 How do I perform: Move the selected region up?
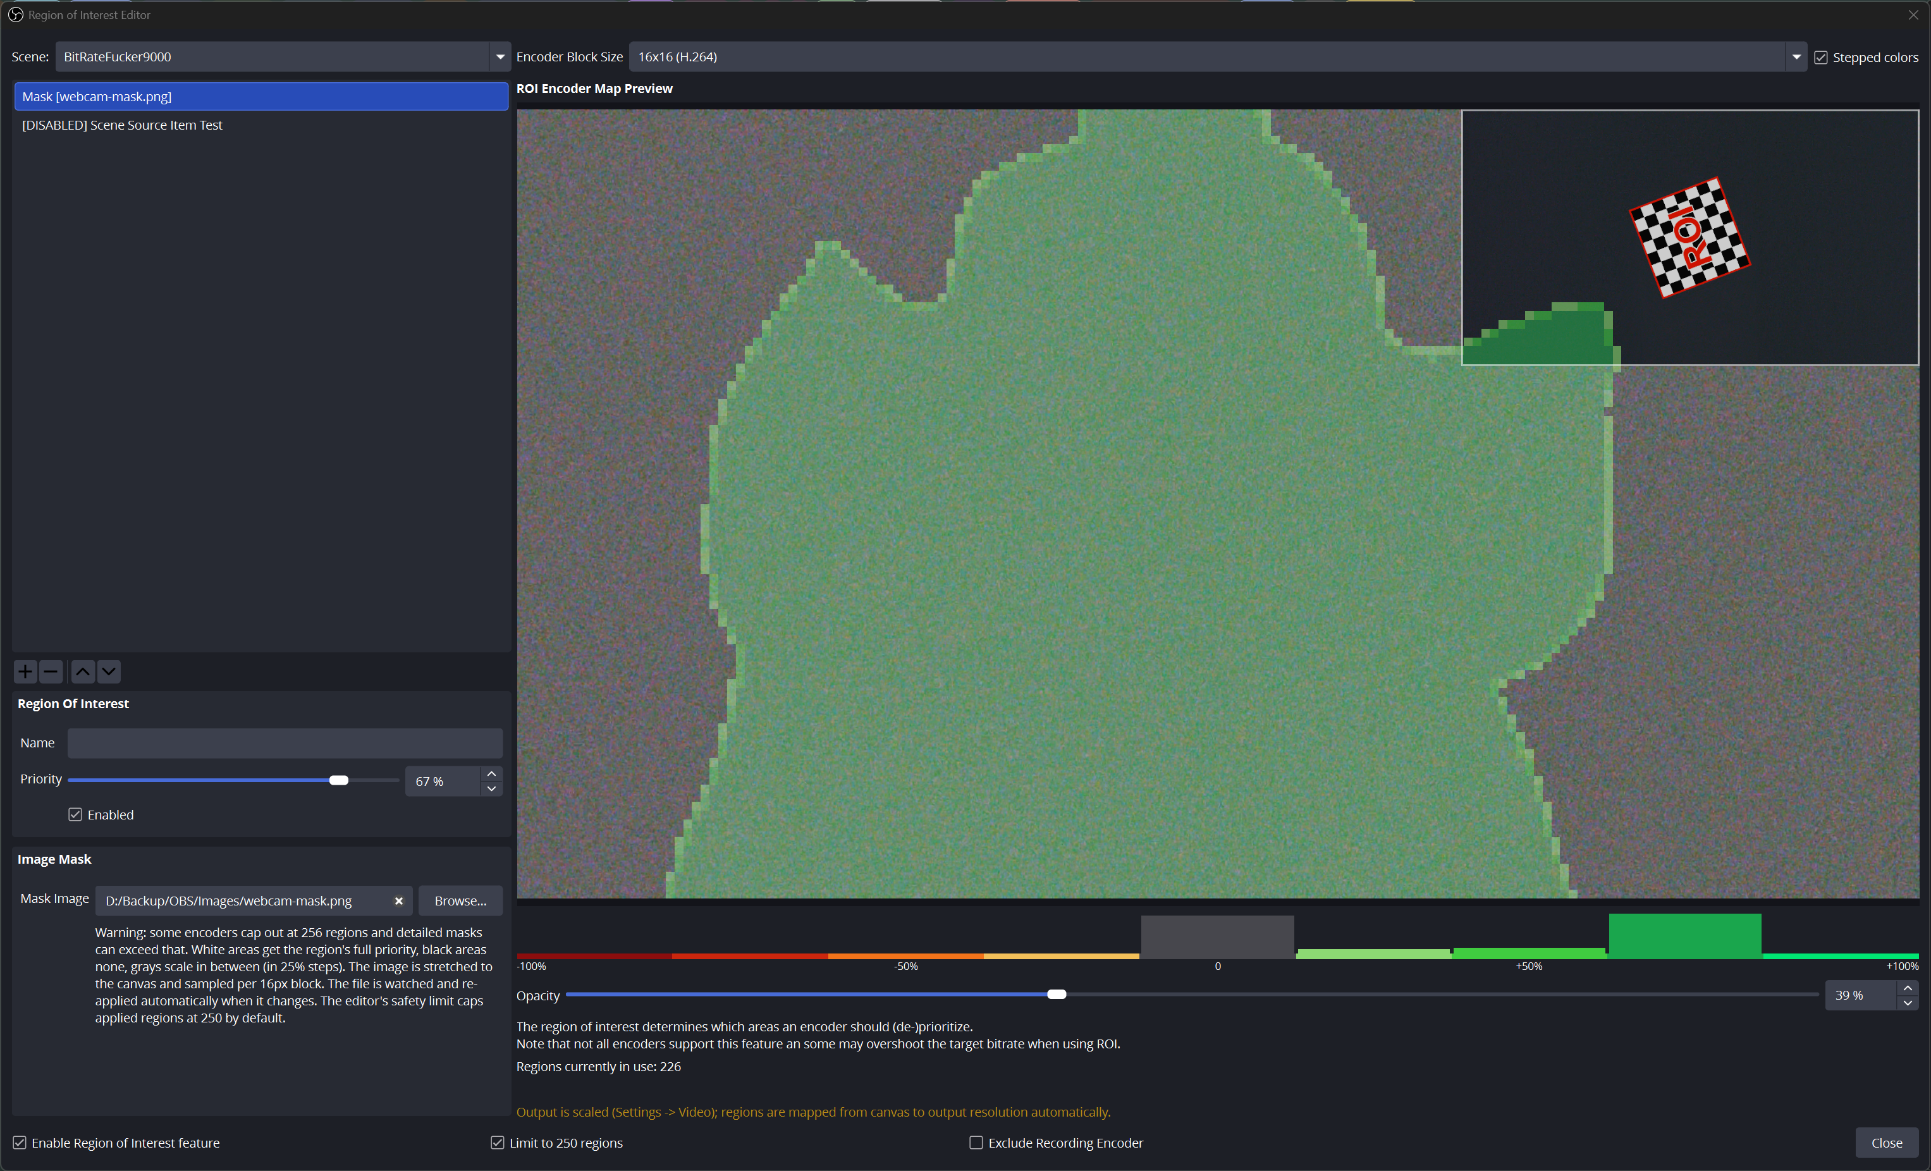point(83,671)
